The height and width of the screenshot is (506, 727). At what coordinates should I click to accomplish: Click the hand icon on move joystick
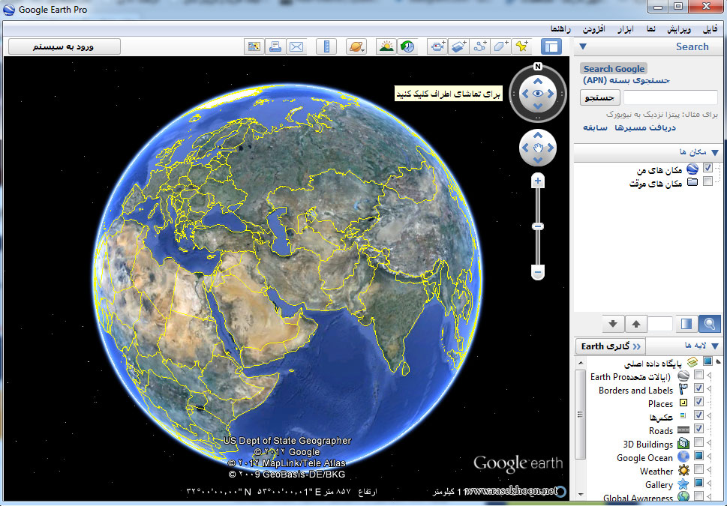point(538,148)
